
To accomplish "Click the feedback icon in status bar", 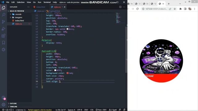I will (120, 110).
